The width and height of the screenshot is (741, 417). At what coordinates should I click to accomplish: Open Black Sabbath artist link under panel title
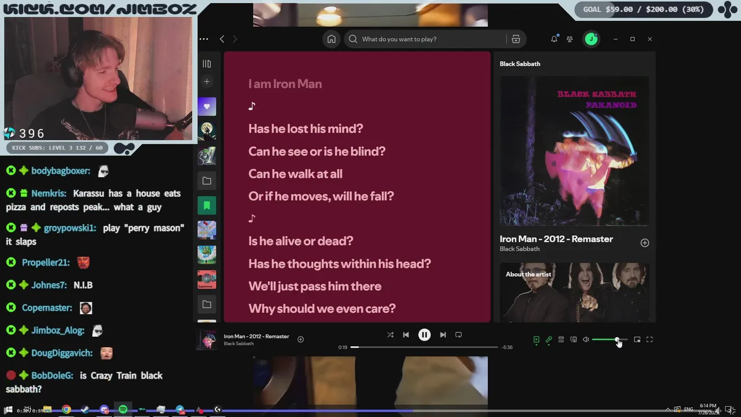519,249
